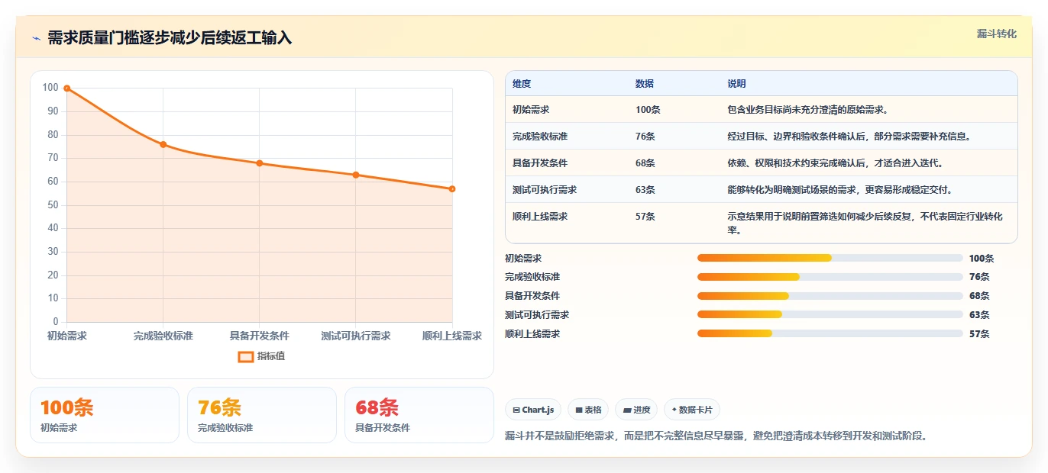
Task: Click the icon left of the page title
Action: pos(36,38)
